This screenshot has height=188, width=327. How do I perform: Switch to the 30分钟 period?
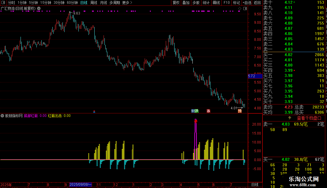pos(59,3)
